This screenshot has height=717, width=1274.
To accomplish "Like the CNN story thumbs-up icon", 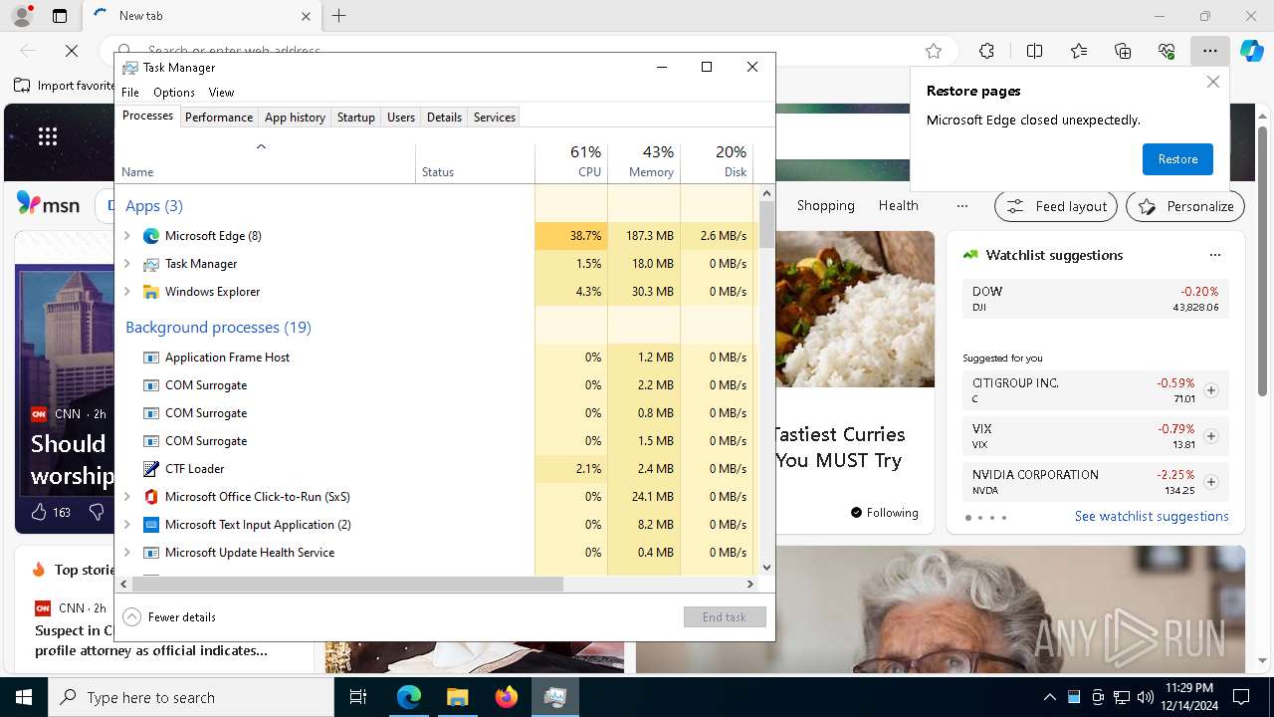I will pos(39,512).
